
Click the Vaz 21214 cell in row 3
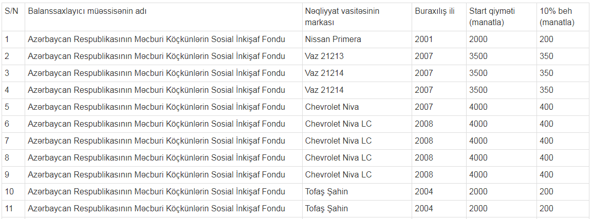[325, 73]
